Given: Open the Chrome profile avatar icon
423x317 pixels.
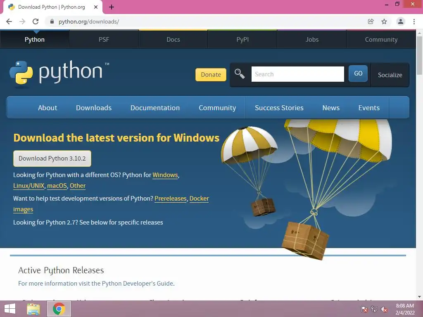Looking at the screenshot, I should (x=401, y=21).
